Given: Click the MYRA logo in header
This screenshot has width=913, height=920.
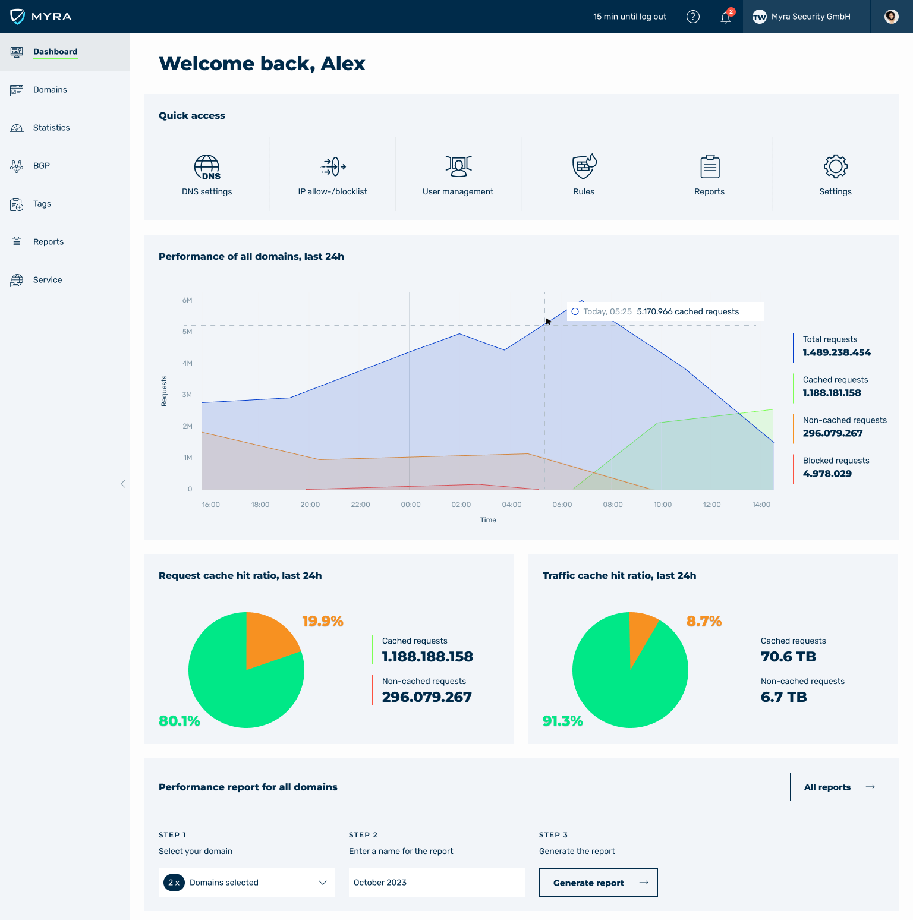Looking at the screenshot, I should tap(41, 17).
